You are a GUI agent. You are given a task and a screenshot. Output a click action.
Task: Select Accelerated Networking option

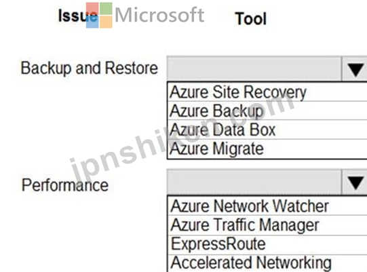267,263
